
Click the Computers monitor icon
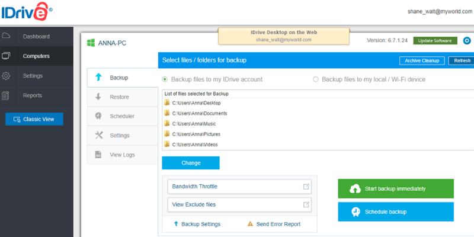click(6, 56)
